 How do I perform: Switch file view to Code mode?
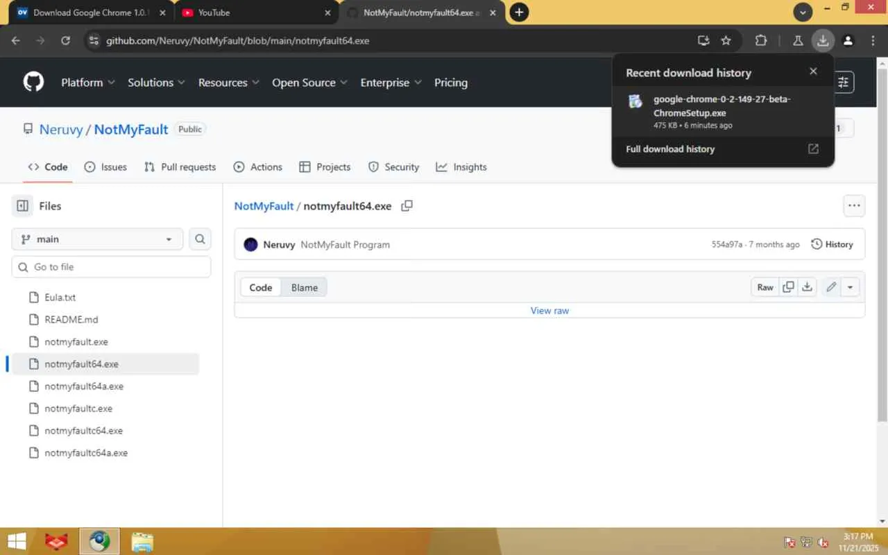coord(261,288)
